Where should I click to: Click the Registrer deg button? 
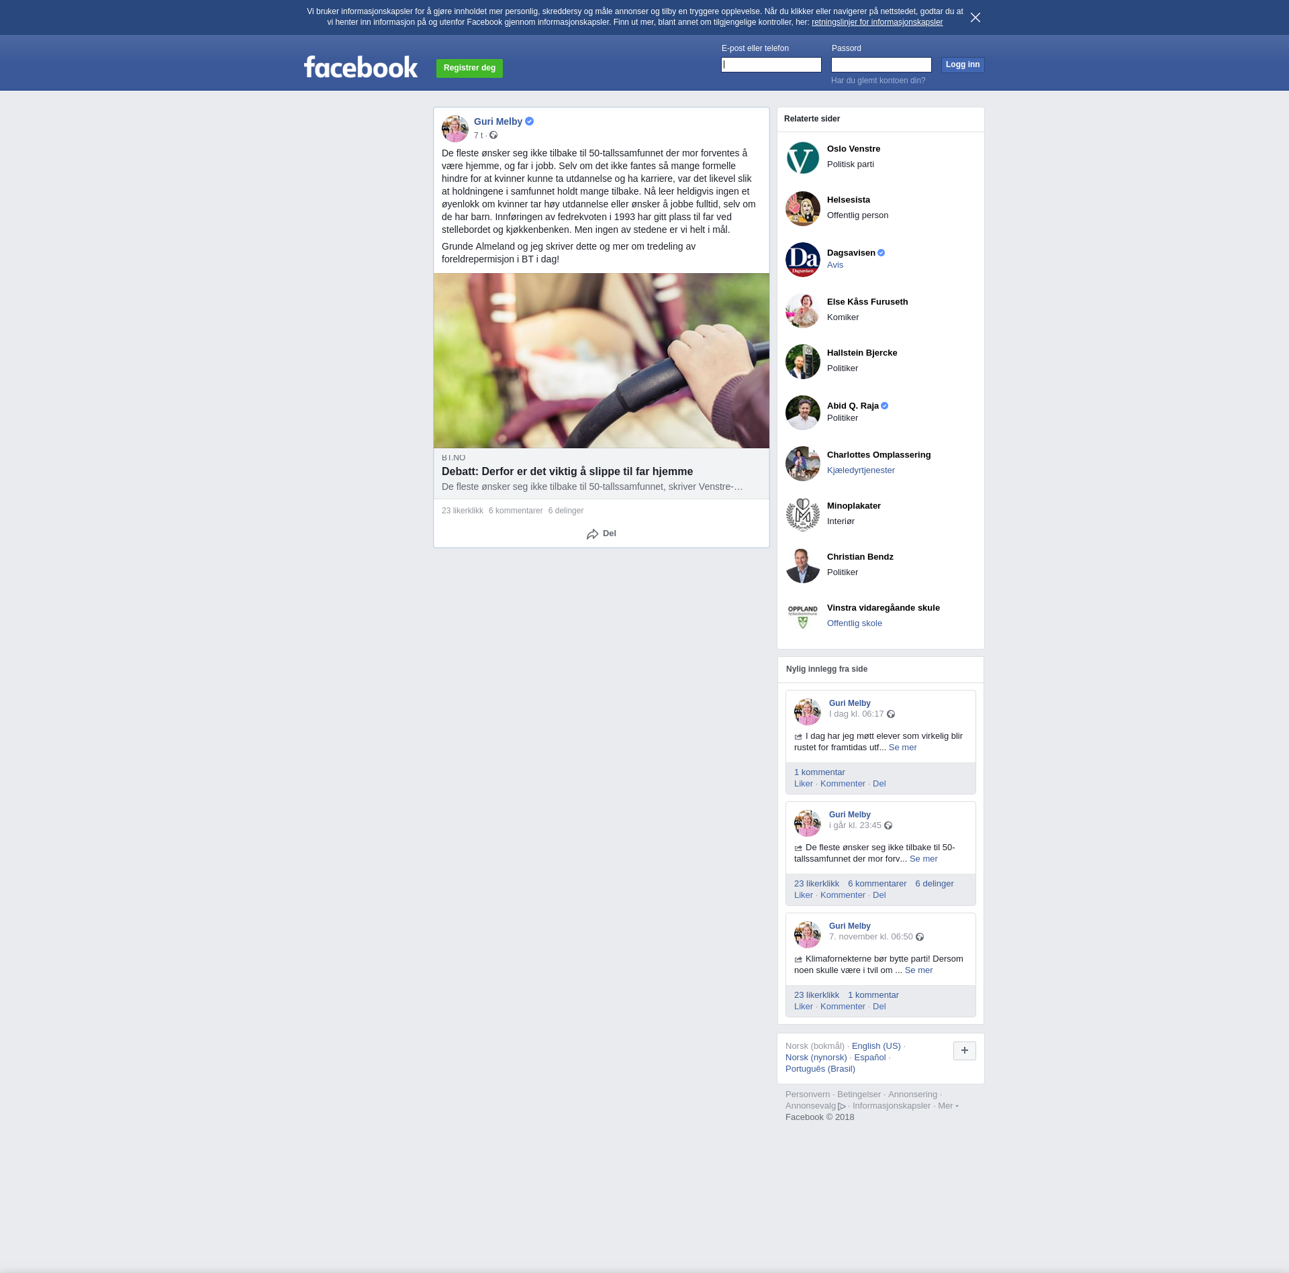pyautogui.click(x=469, y=68)
